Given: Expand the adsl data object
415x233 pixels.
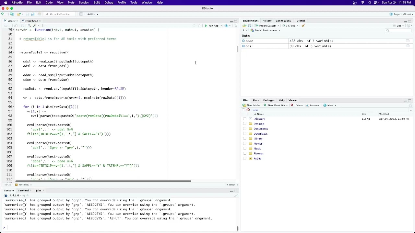Looking at the screenshot, I should (243, 46).
